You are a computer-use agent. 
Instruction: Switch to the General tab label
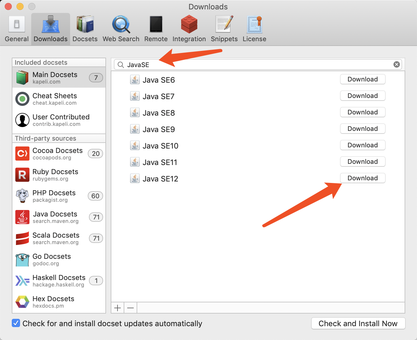point(17,39)
